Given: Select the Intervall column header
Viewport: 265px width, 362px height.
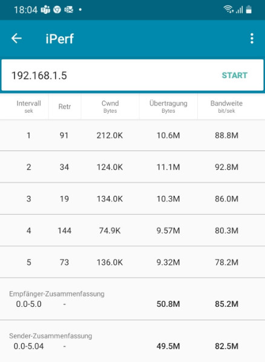Looking at the screenshot, I should tap(28, 107).
